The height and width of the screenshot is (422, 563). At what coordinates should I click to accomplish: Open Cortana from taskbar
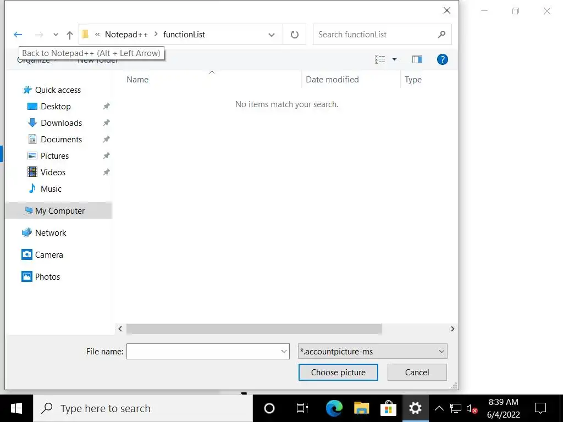[x=269, y=408]
